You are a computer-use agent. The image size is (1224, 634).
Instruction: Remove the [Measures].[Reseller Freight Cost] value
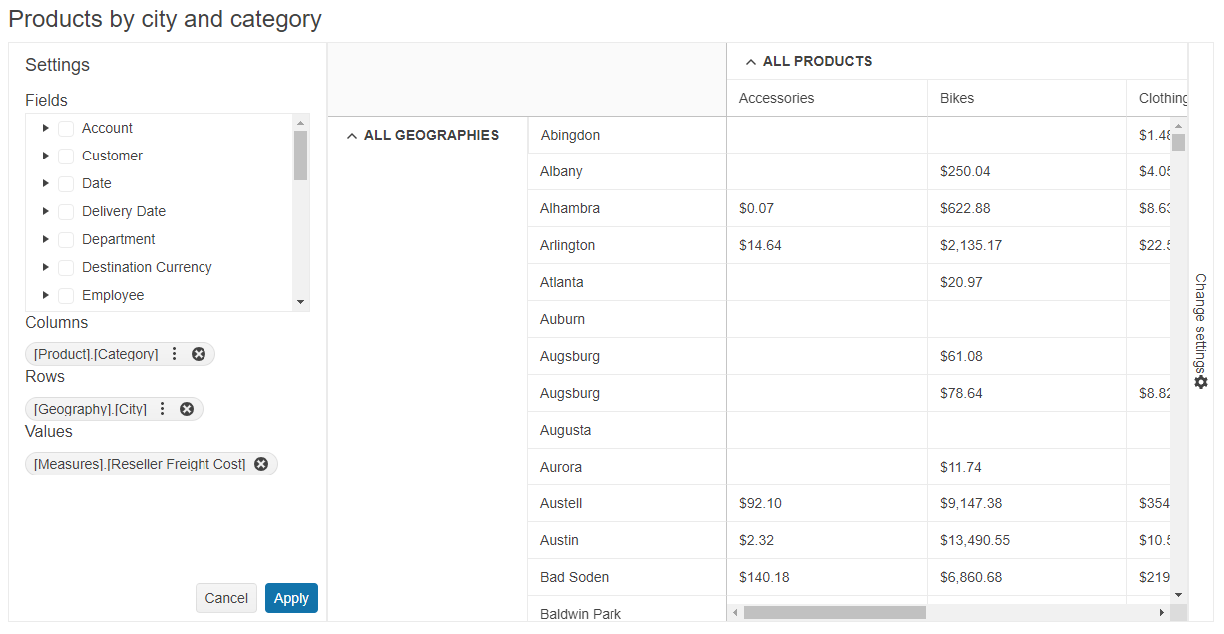pos(261,463)
